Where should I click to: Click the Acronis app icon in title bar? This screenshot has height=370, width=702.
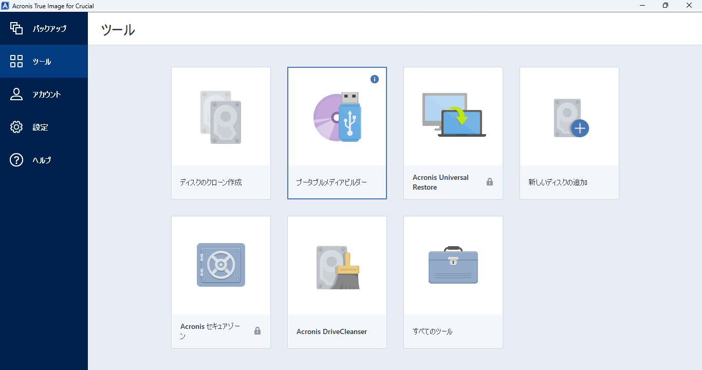click(5, 6)
